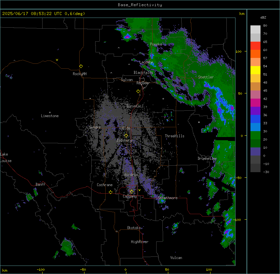
Task: Click the Didsbury label
Action: click(x=124, y=140)
